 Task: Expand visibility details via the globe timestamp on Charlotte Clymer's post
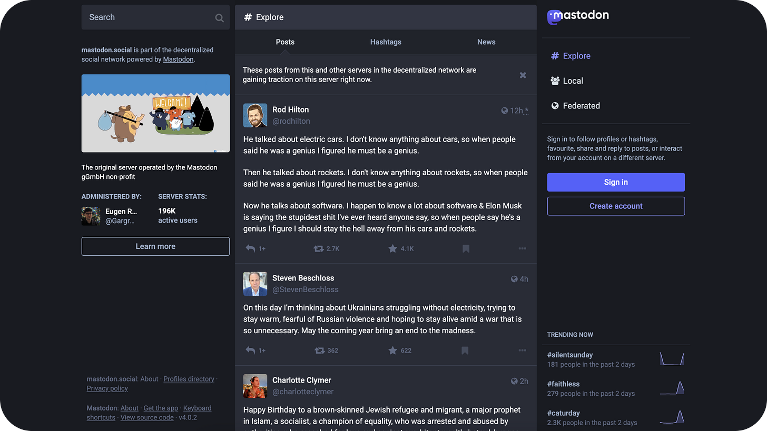(519, 380)
